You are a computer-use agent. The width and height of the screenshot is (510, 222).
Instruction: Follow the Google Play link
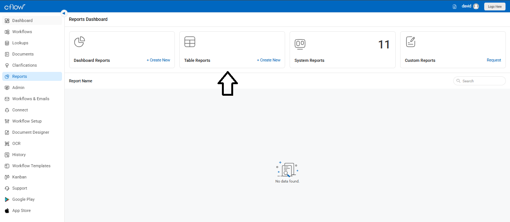tap(32, 199)
